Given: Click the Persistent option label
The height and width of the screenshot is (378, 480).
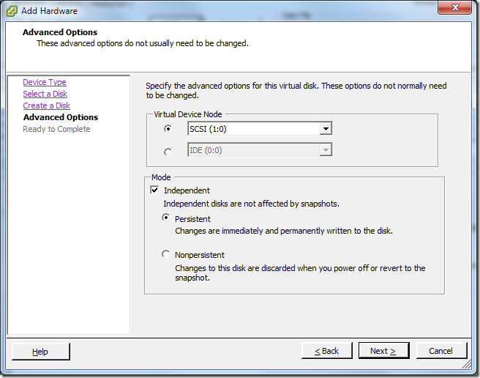Looking at the screenshot, I should (x=192, y=219).
